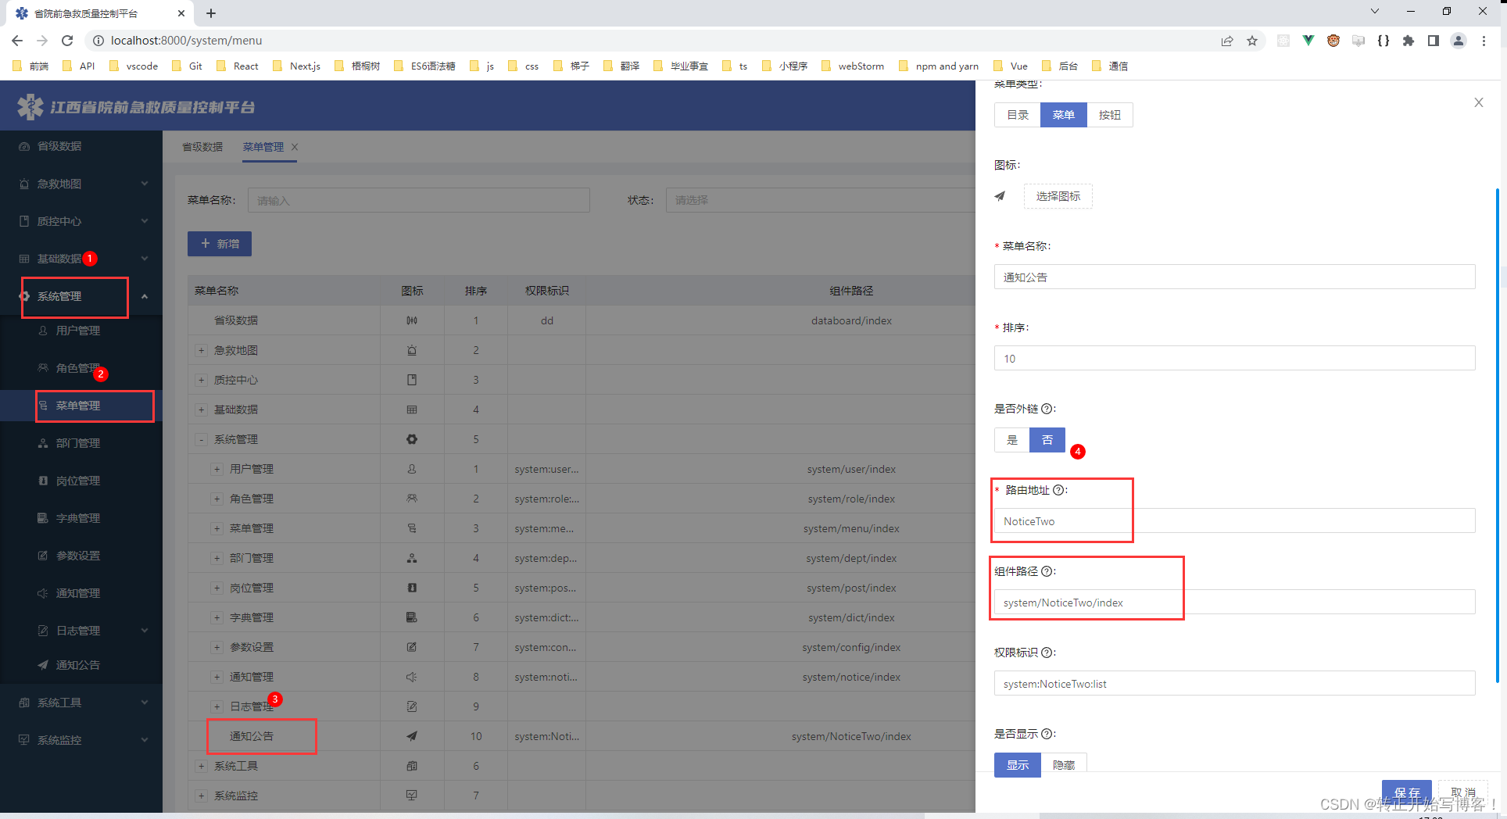Open the browser profile avatar icon
The image size is (1507, 819).
pos(1459,41)
